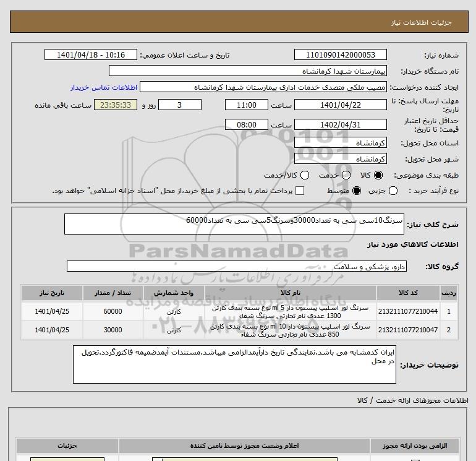Viewport: 476px width, 461px height.
Task: Click the کارتن unit in row 1
Action: 174,312
